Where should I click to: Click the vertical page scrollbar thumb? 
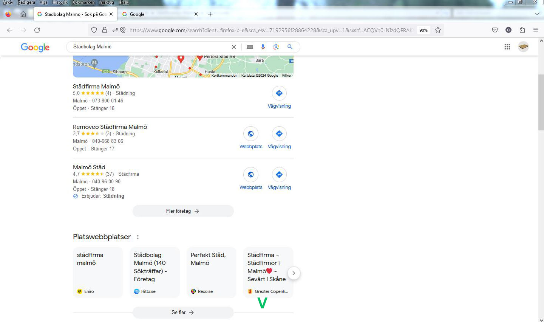pyautogui.click(x=541, y=102)
